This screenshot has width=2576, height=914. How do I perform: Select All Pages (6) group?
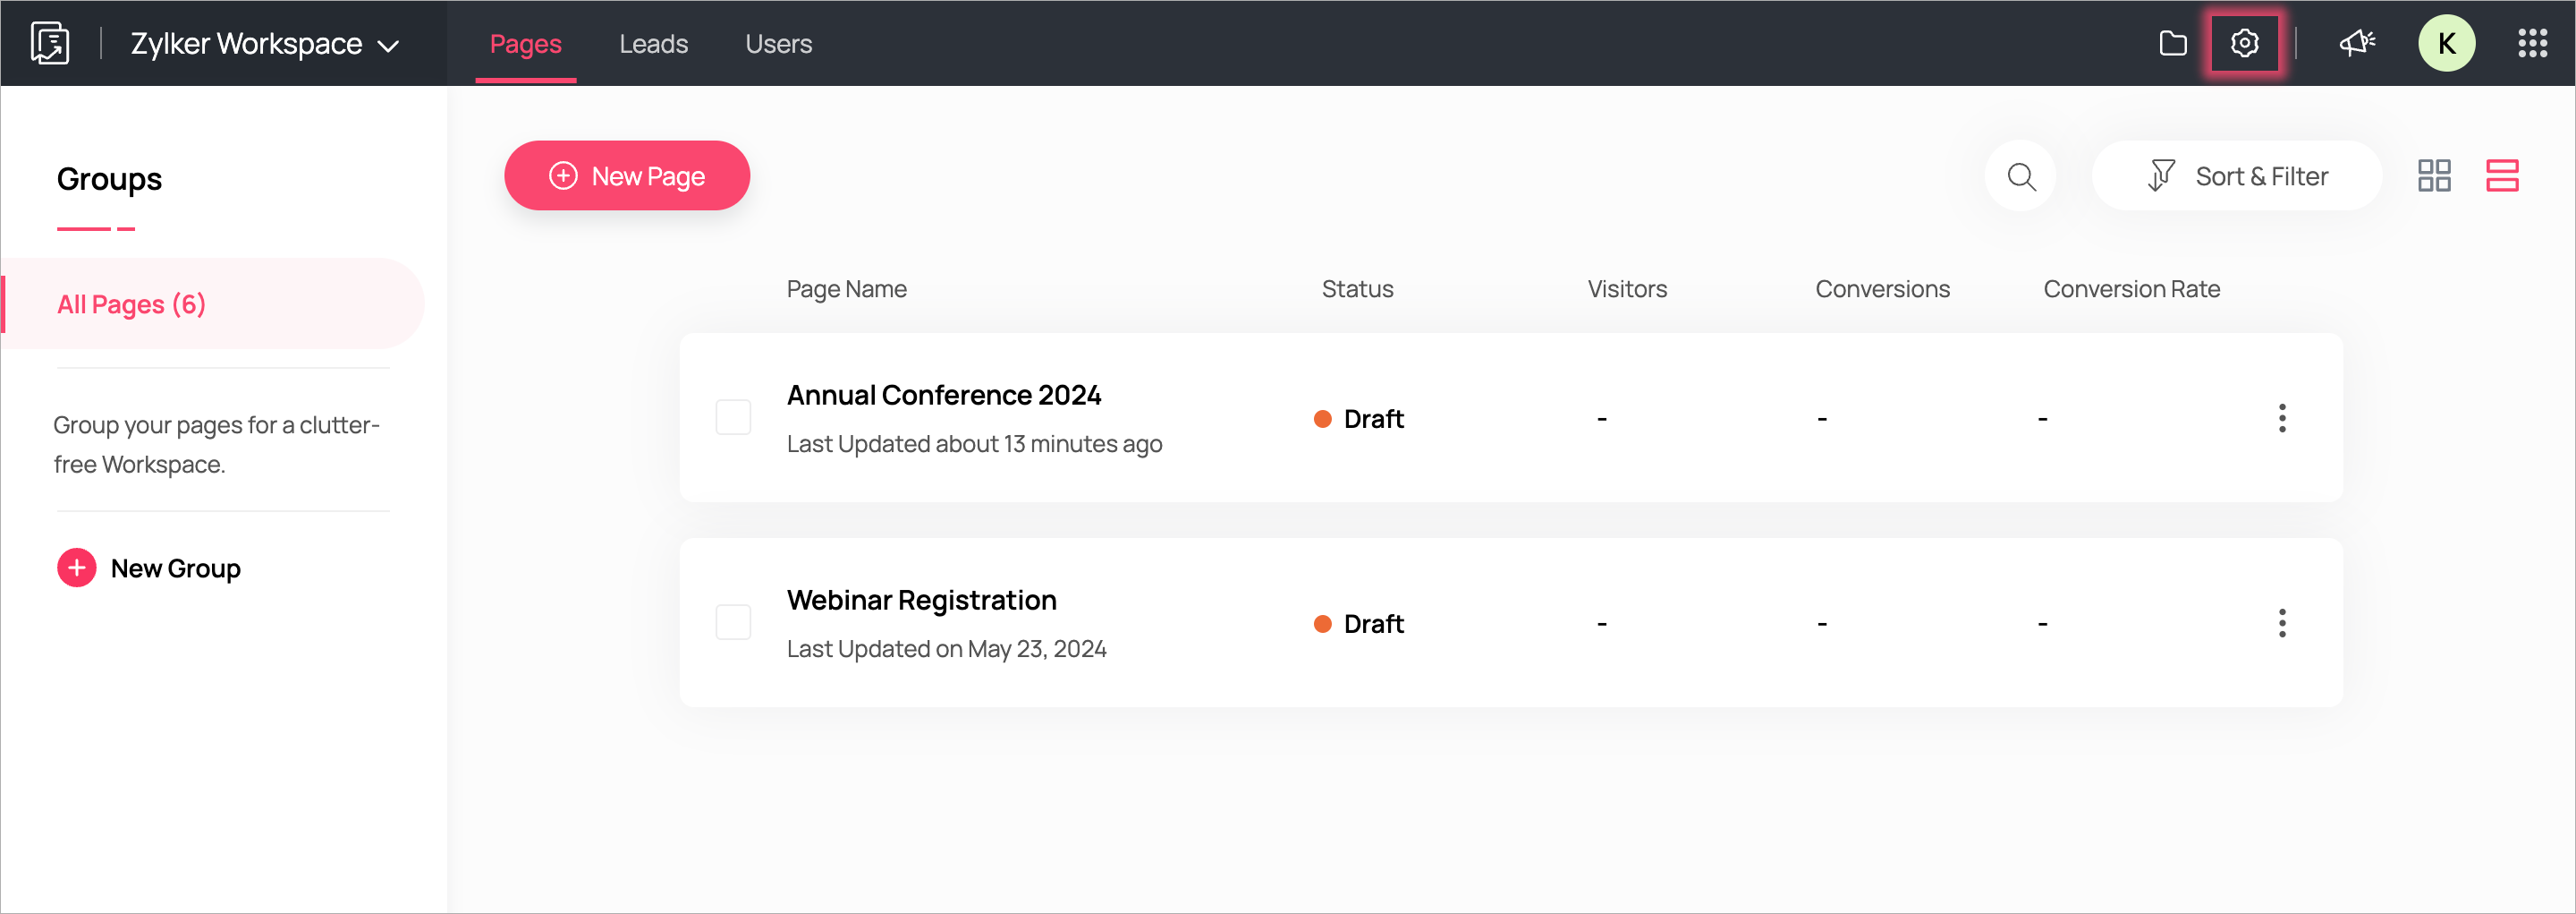[131, 304]
